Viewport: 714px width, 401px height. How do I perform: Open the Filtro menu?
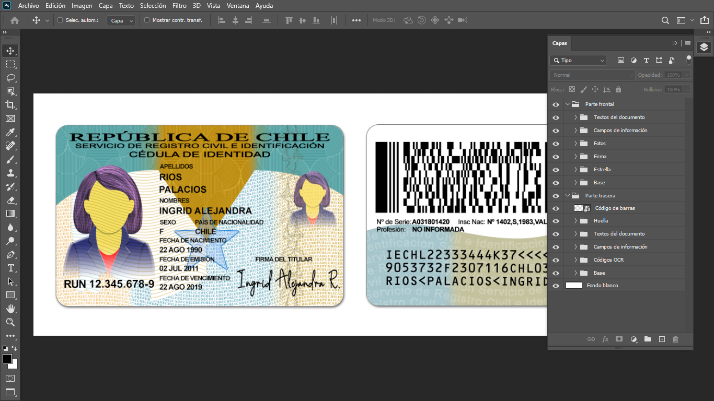tap(179, 6)
